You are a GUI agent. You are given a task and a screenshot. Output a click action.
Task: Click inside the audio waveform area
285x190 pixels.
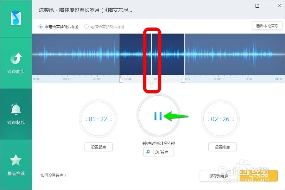(x=79, y=54)
